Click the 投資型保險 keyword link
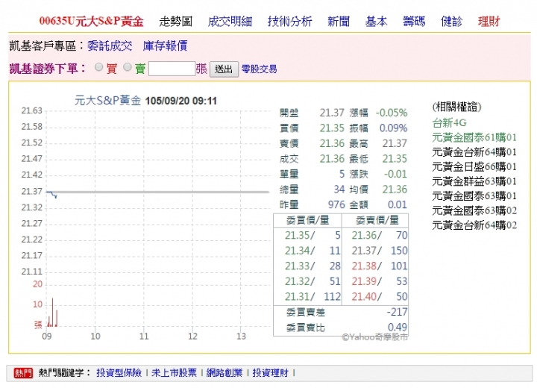The image size is (537, 388). 118,372
